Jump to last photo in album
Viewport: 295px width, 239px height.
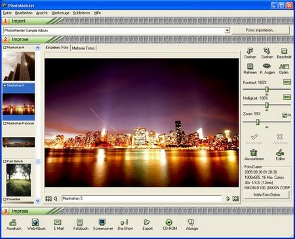[235, 198]
